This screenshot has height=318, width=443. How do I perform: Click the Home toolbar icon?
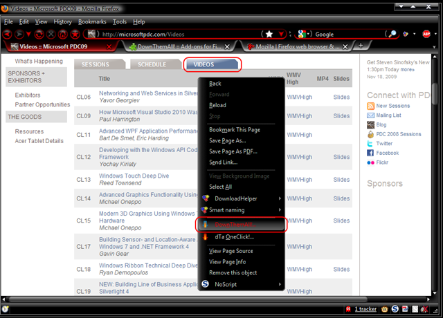(x=63, y=35)
